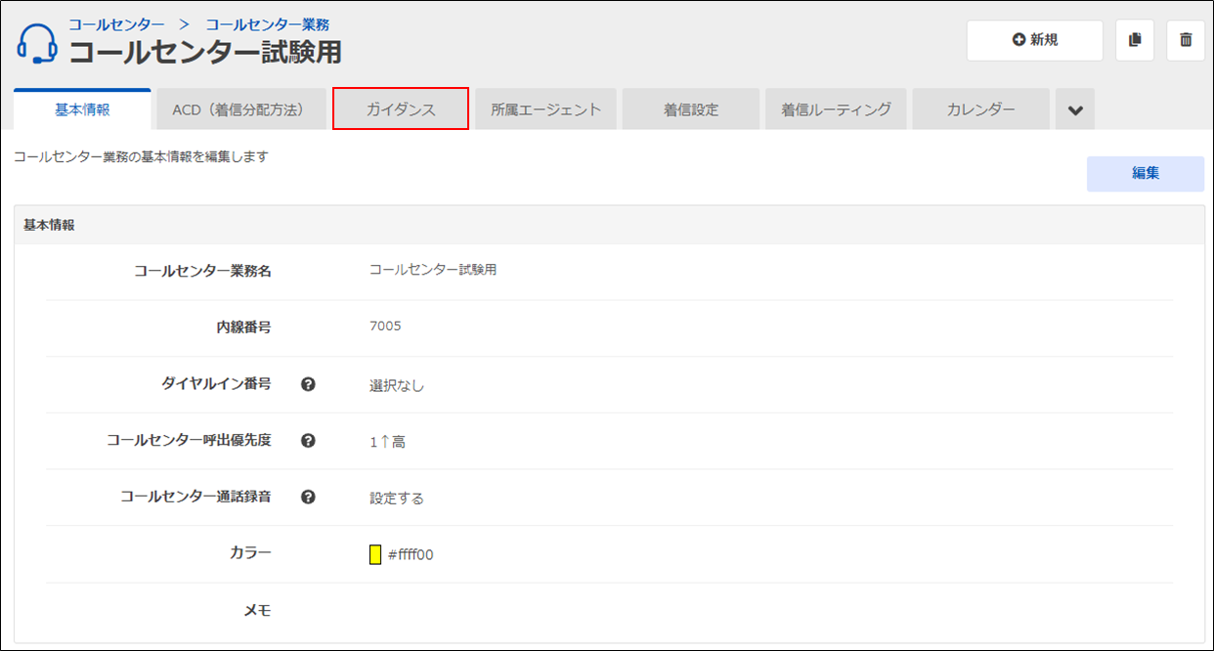The image size is (1214, 651).
Task: Open the 所属エージェント tab
Action: [x=546, y=109]
